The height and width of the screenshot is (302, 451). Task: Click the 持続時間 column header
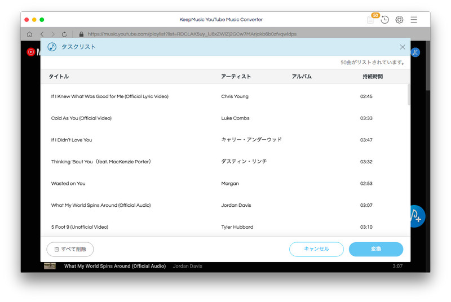click(x=373, y=77)
